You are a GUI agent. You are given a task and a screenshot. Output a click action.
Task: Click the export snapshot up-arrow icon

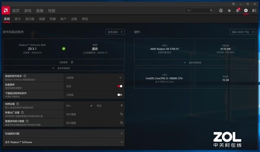(121, 105)
